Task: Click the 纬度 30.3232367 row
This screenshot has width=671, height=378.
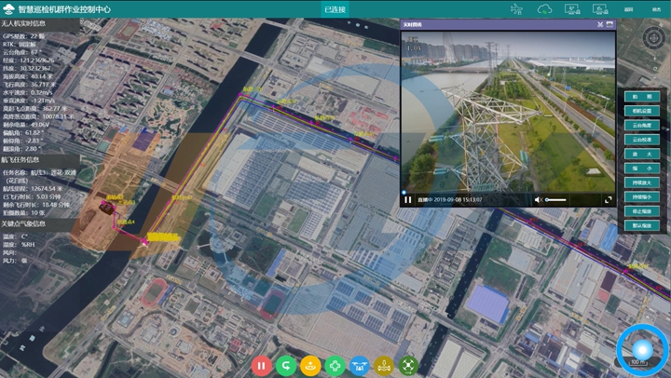Action: tap(26, 68)
